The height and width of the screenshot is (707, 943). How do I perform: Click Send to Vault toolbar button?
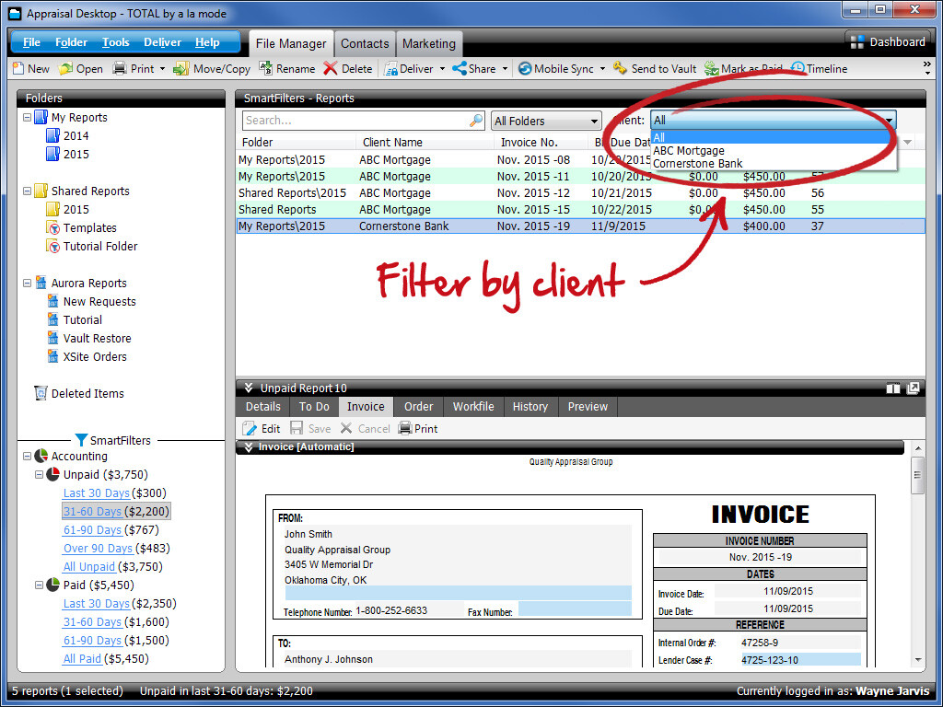pos(655,68)
